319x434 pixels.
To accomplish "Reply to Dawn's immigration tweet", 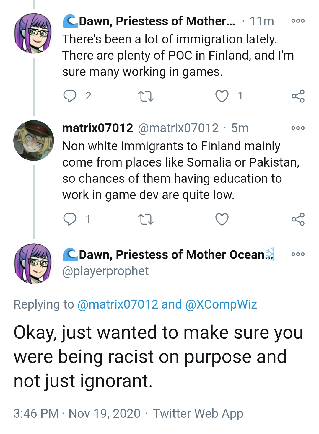I will click(x=70, y=96).
